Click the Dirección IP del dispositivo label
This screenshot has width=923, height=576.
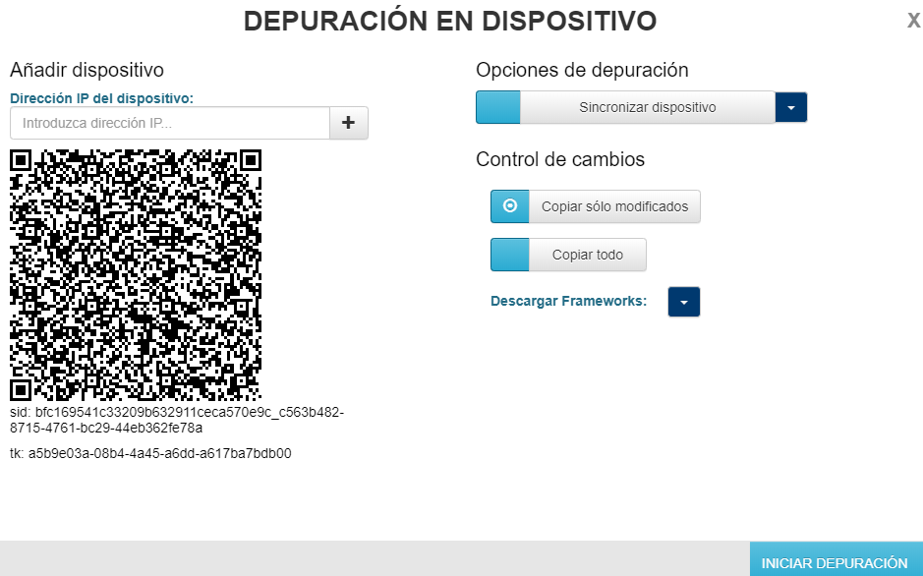(x=102, y=98)
